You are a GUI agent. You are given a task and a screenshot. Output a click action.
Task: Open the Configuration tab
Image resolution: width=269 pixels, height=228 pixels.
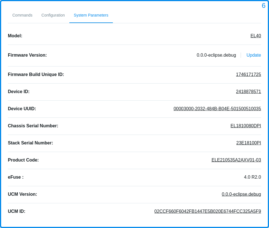click(x=53, y=15)
